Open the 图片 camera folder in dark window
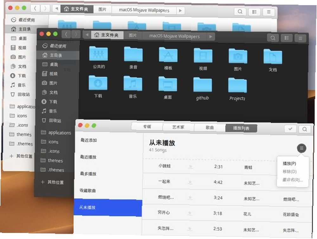317x239 pixels. (238, 56)
